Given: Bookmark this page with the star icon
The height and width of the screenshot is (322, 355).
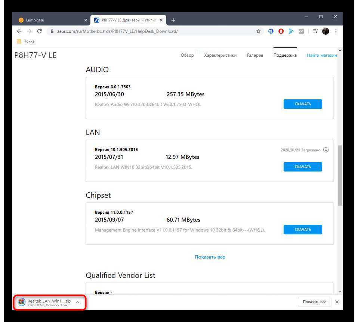Looking at the screenshot, I should coord(258,31).
